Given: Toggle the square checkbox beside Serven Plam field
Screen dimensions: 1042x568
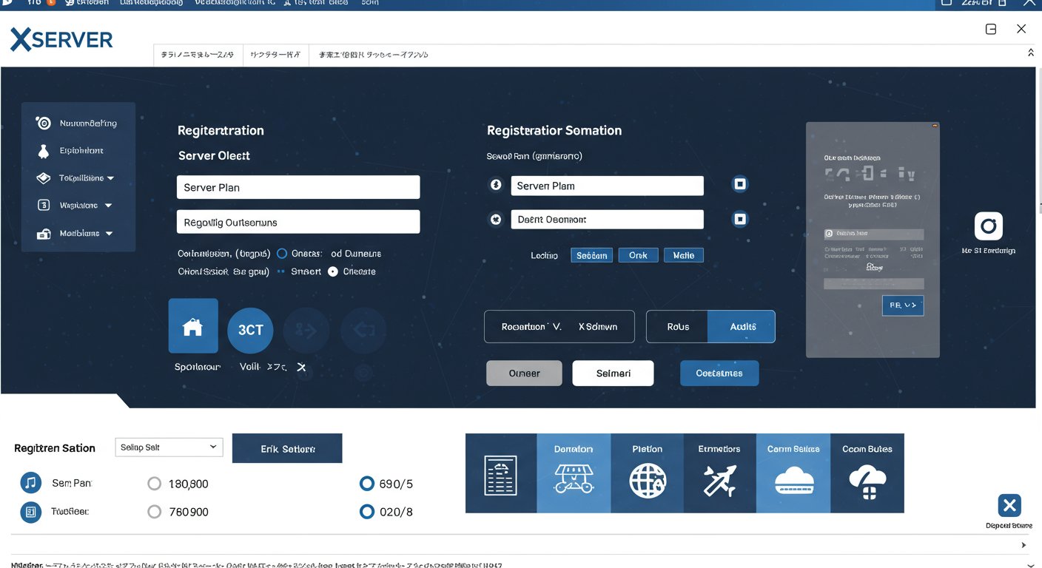Looking at the screenshot, I should pos(740,185).
